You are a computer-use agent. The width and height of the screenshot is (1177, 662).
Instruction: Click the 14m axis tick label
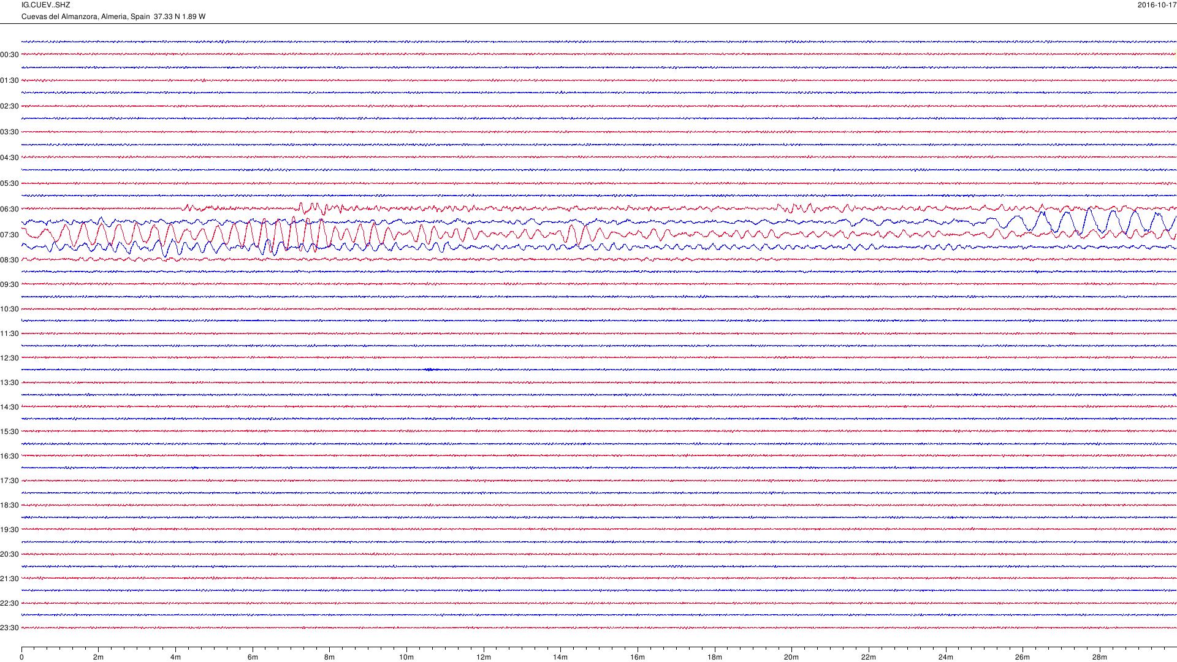tap(560, 657)
